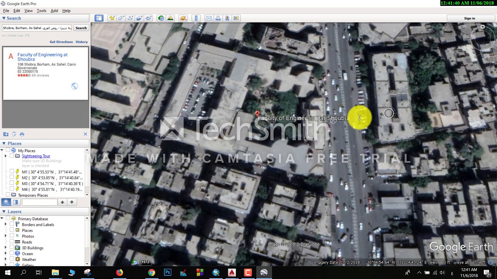The image size is (497, 279).
Task: Add a new placemark with the pushpin tool
Action: point(112,18)
